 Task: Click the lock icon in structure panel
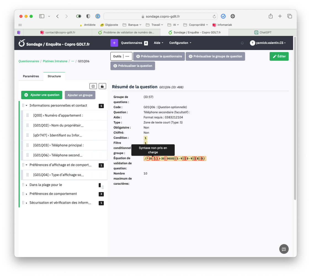102,86
